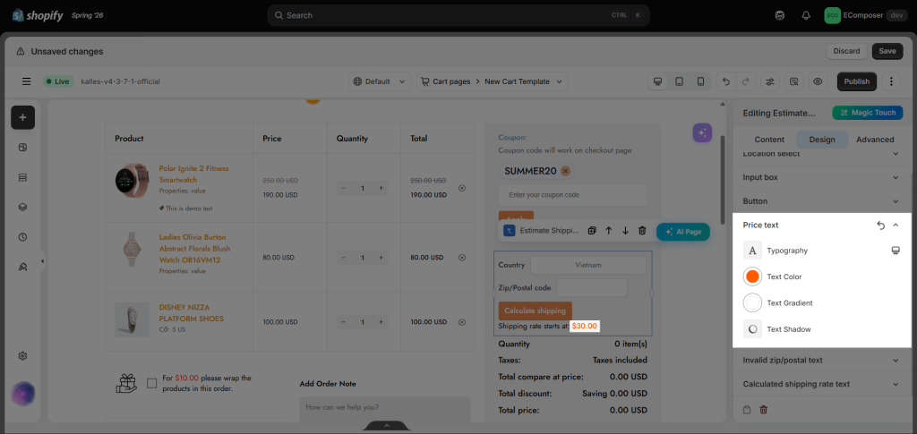Screen dimensions: 917x434
Task: Move Estimate Shipping element up
Action: (608, 231)
